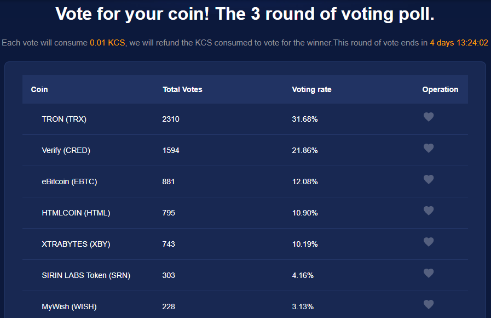Viewport: 491px width, 318px height.
Task: Click the Coin column header
Action: (39, 89)
